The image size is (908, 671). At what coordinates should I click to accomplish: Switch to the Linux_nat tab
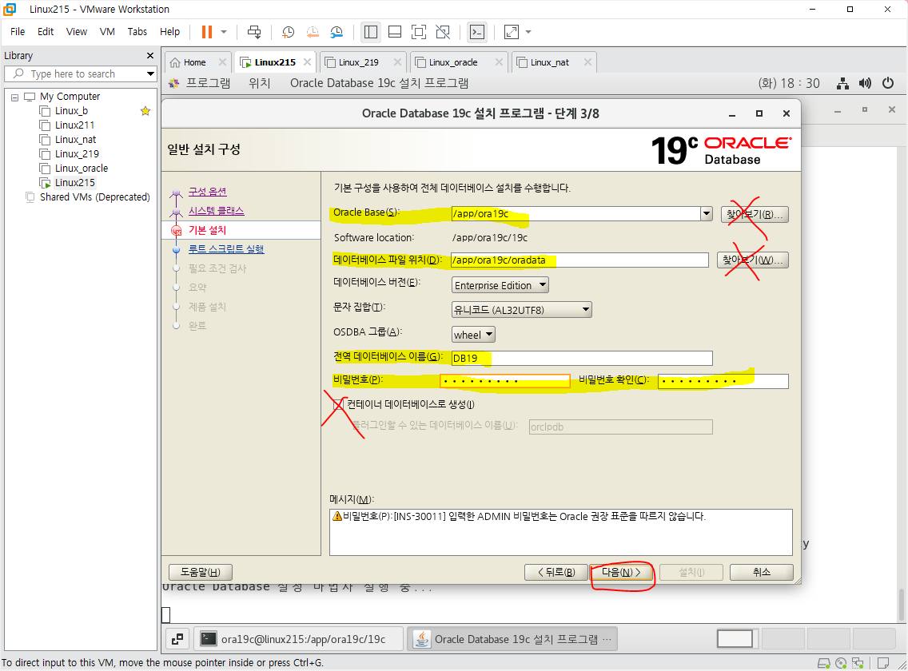tap(550, 62)
